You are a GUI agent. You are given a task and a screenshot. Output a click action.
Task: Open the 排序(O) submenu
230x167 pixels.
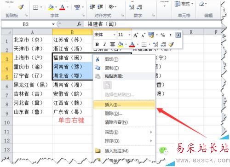click(124, 141)
